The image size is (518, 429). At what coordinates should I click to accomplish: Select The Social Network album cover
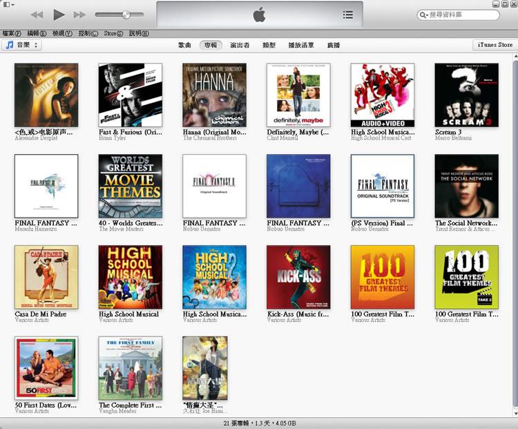467,186
